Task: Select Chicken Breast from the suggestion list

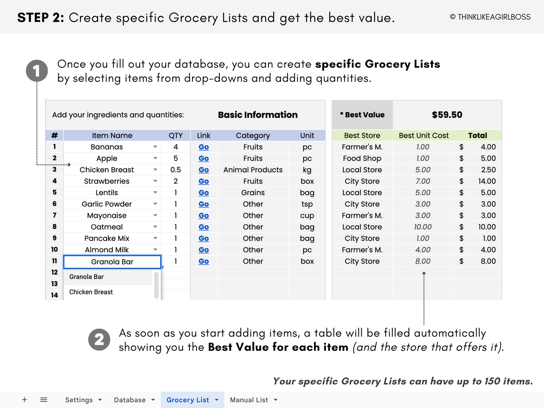Action: (x=91, y=292)
